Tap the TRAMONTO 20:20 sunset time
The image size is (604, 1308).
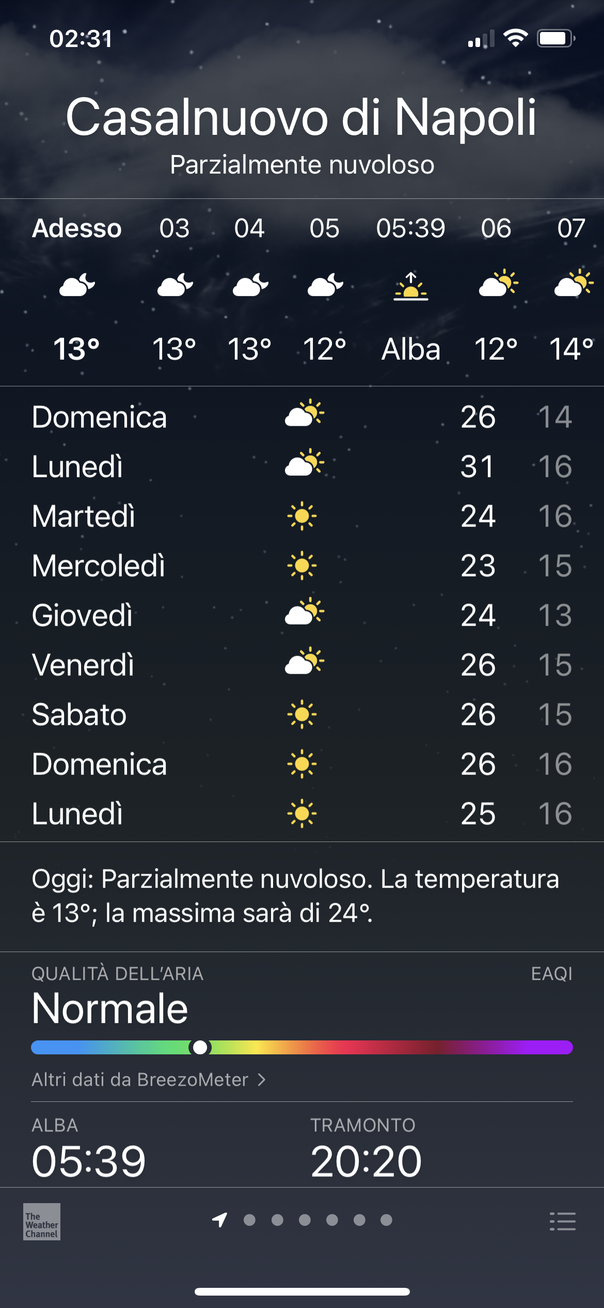point(365,1161)
